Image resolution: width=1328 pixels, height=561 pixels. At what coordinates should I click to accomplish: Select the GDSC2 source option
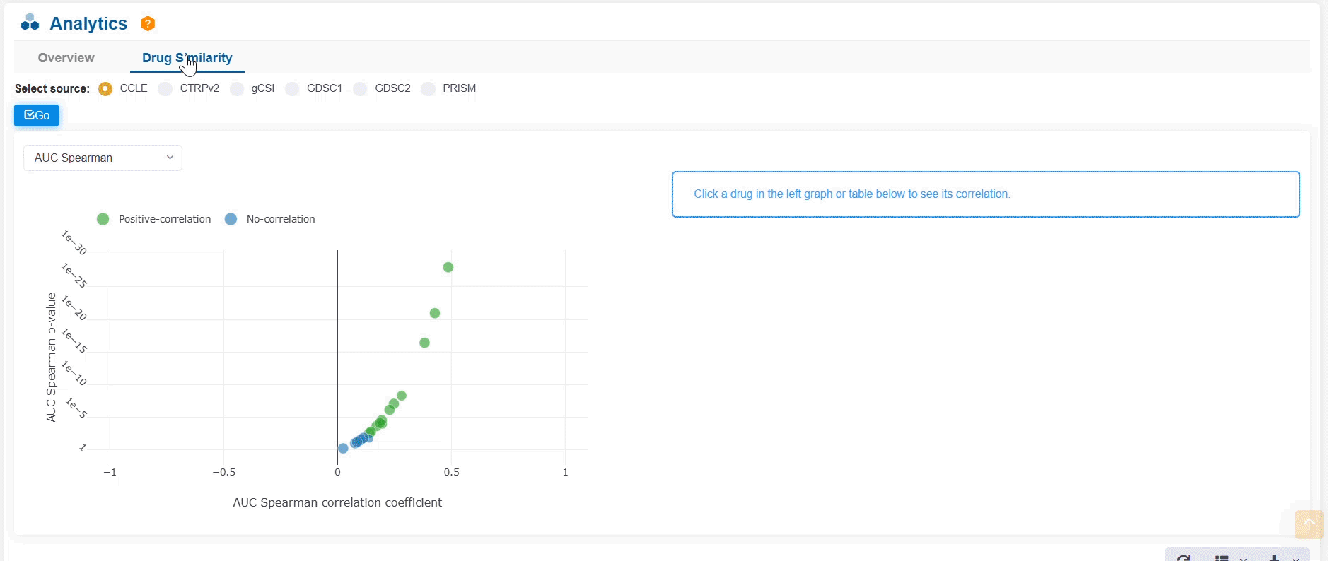click(361, 89)
